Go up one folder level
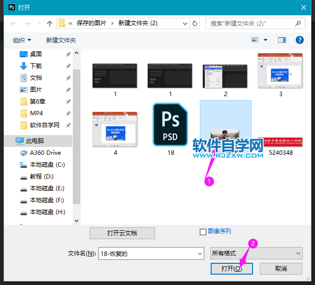This screenshot has width=315, height=285. [50, 24]
